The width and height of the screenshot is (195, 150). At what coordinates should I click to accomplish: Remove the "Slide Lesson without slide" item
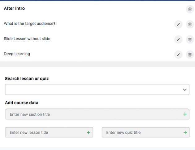(189, 40)
